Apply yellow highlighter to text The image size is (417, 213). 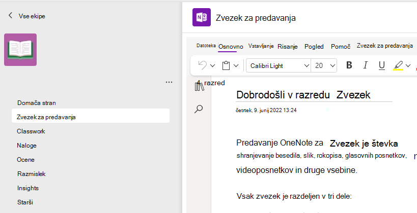(x=398, y=65)
